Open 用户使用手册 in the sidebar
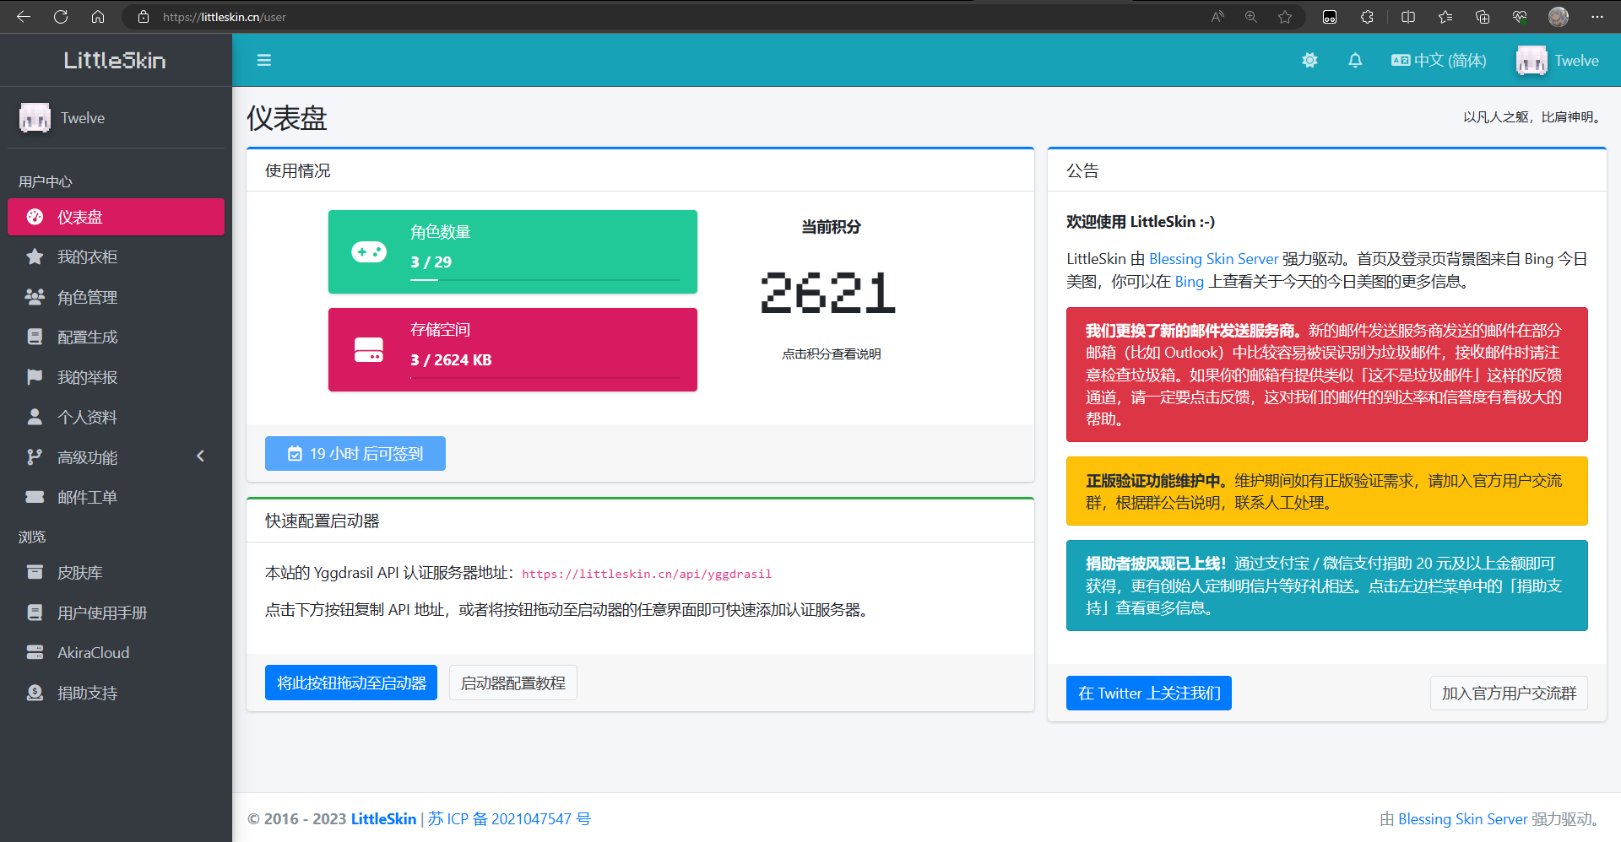 tap(116, 613)
